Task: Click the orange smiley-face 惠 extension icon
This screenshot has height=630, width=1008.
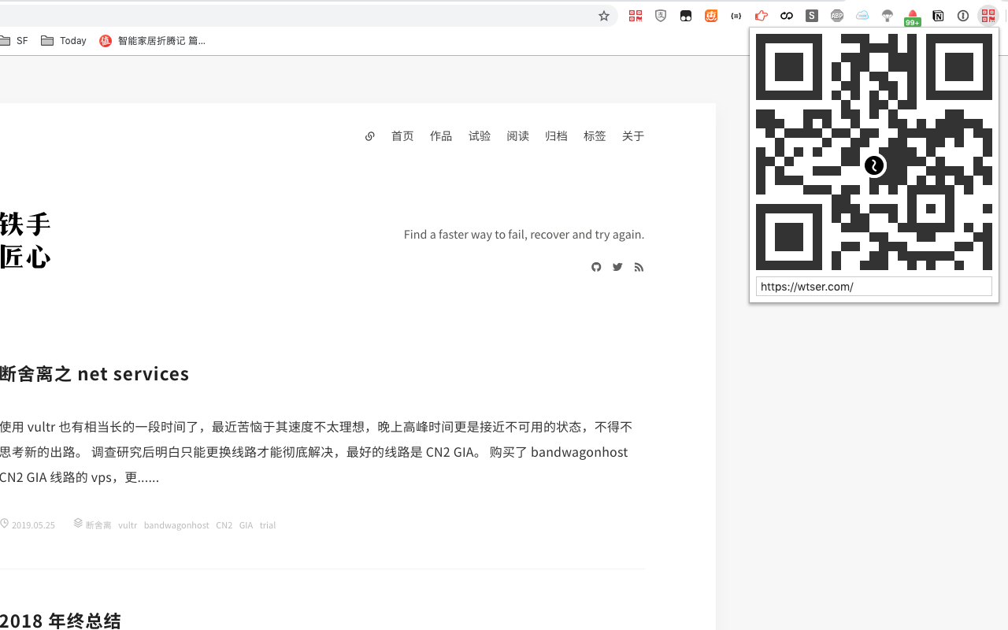Action: pos(711,16)
